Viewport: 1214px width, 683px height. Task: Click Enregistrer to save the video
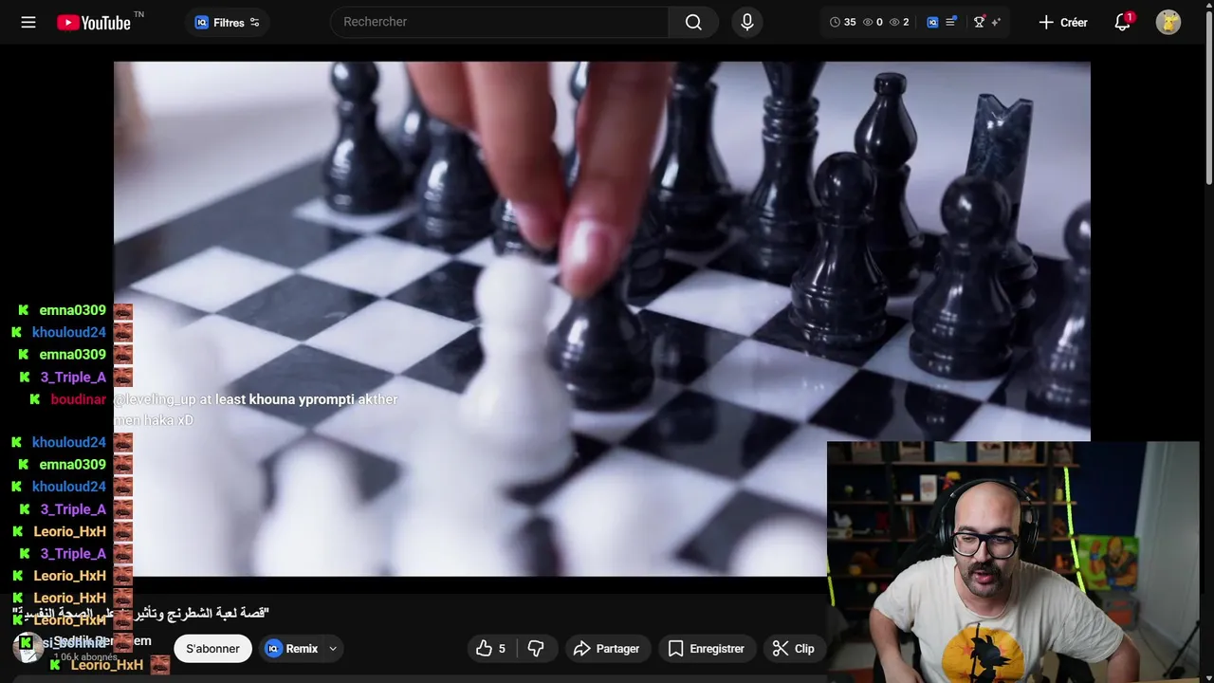point(706,649)
